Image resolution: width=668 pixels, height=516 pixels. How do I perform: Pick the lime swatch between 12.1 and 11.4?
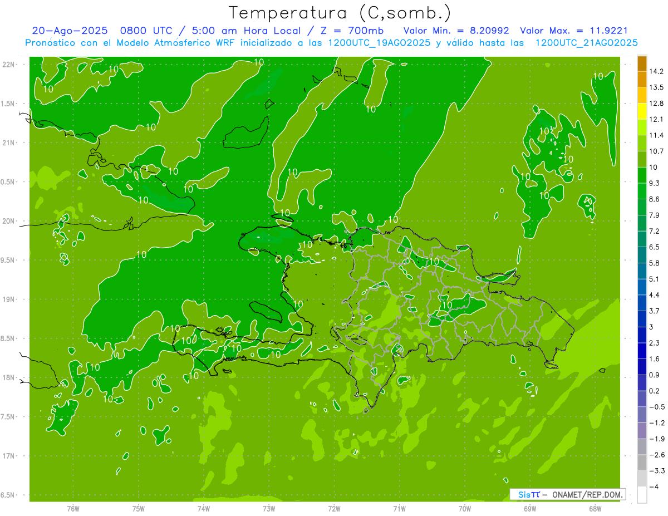[642, 127]
